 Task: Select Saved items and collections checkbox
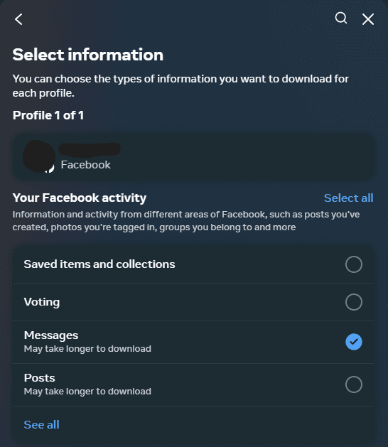(x=354, y=264)
